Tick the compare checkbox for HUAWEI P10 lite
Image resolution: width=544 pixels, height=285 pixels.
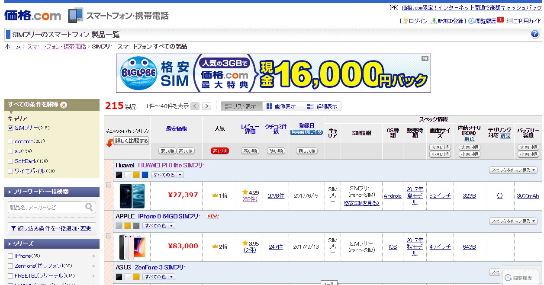point(109,185)
